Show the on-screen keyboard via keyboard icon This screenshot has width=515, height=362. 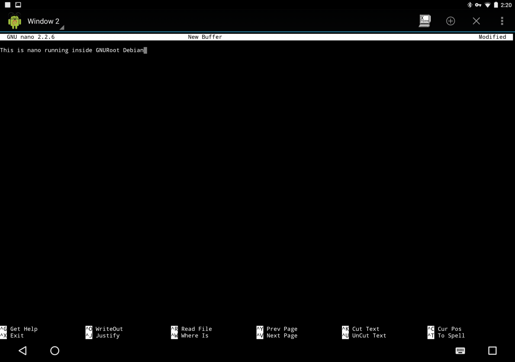460,351
